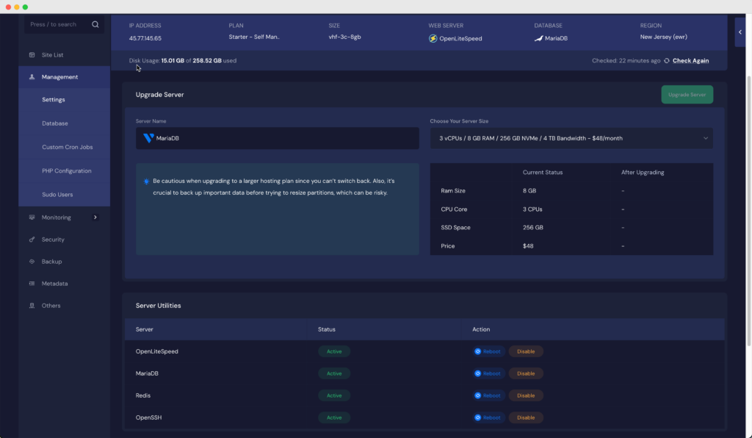This screenshot has width=752, height=438.
Task: Reboot the MariaDB service
Action: (x=488, y=373)
